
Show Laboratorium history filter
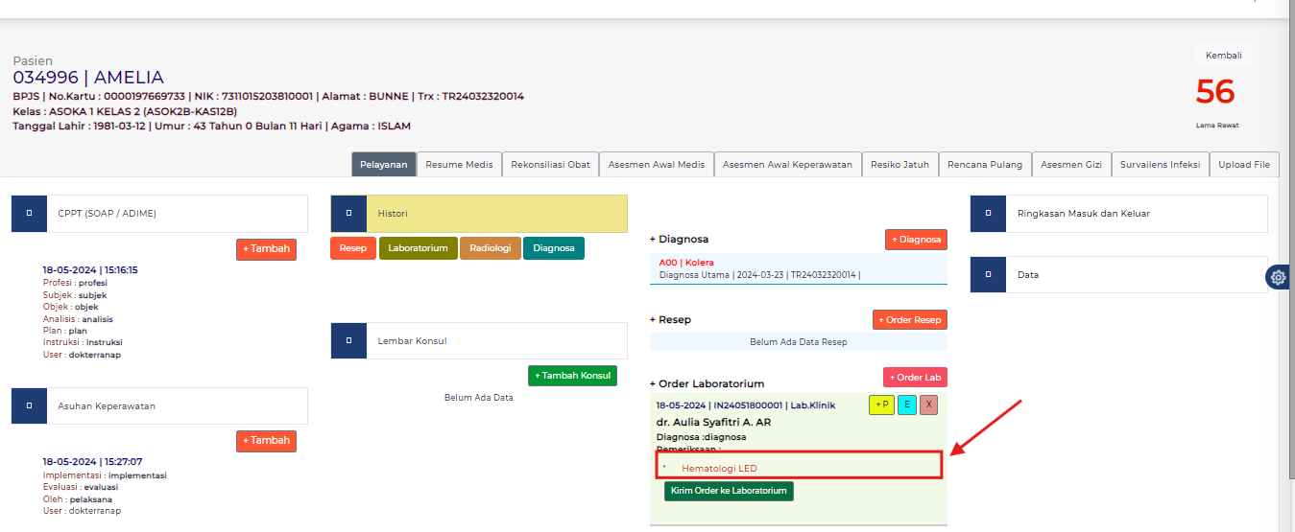coord(418,248)
